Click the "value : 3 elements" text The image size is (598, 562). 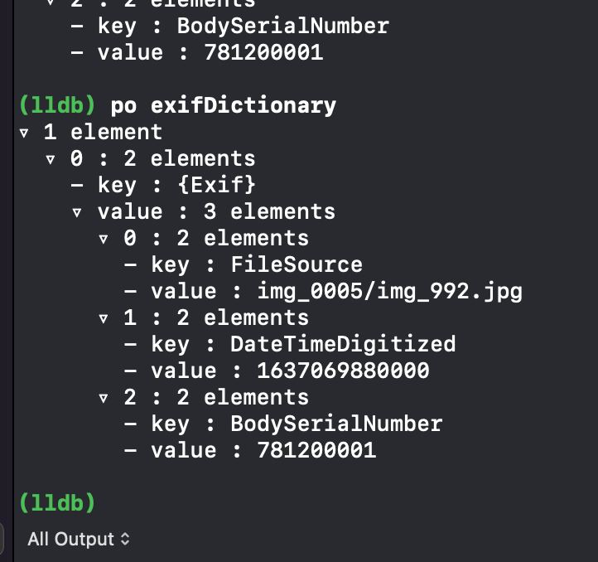216,211
